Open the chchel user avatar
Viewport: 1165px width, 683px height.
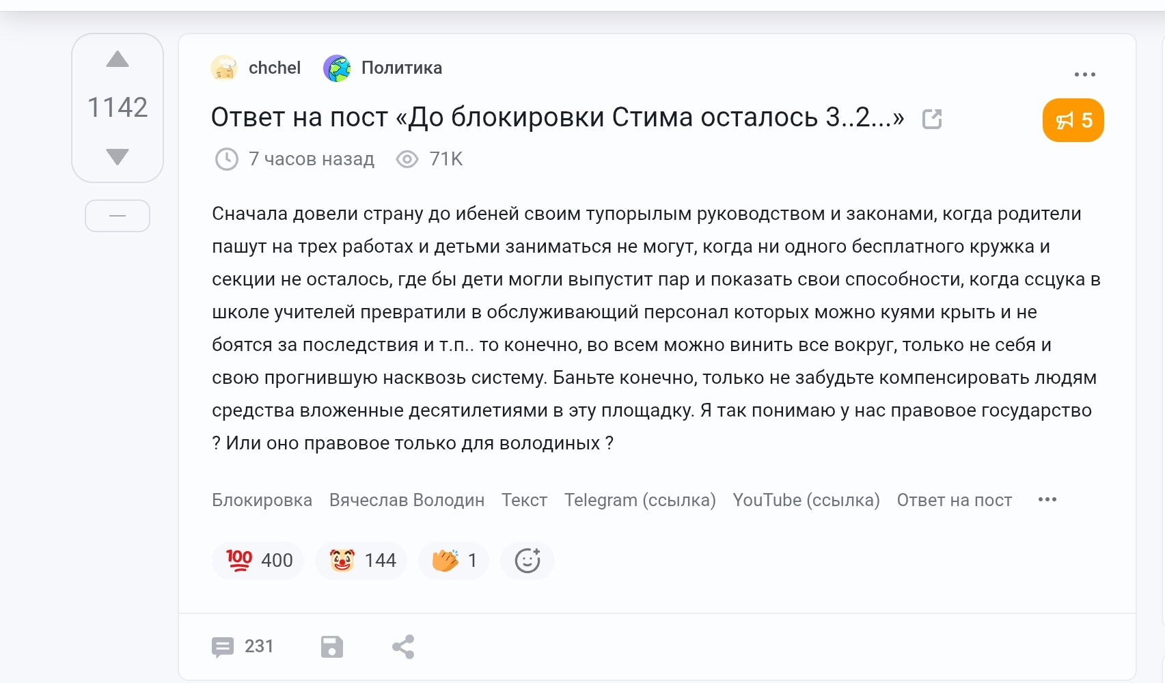[x=224, y=68]
